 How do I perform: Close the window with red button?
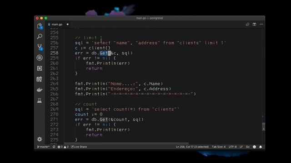tap(37, 18)
